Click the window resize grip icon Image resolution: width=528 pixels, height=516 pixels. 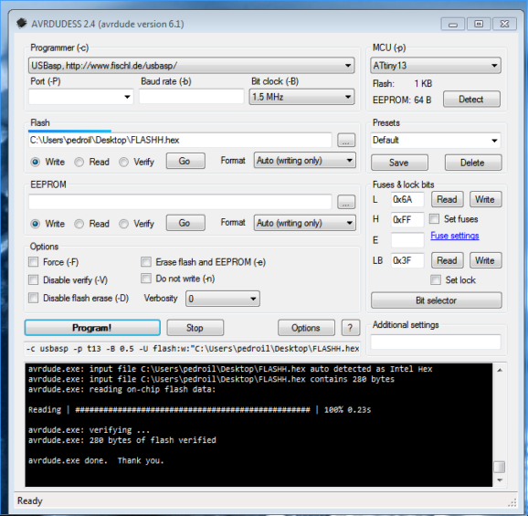(512, 503)
